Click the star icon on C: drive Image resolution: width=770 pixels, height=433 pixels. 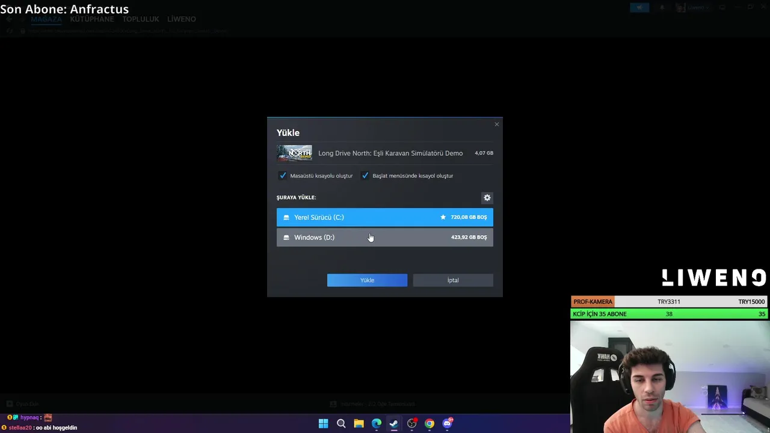point(443,217)
